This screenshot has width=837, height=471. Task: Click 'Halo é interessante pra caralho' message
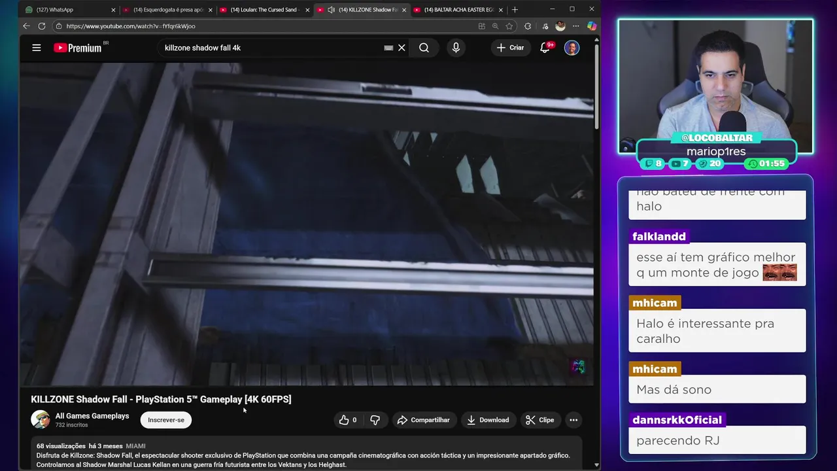(x=717, y=331)
